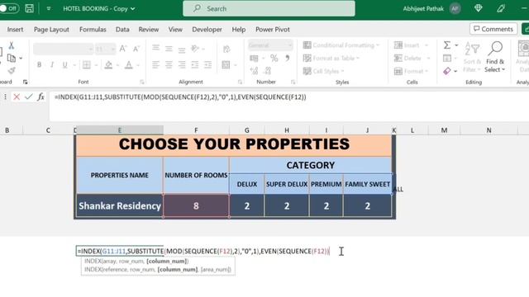Cancel formula with the X button
529x297 pixels.
click(17, 97)
